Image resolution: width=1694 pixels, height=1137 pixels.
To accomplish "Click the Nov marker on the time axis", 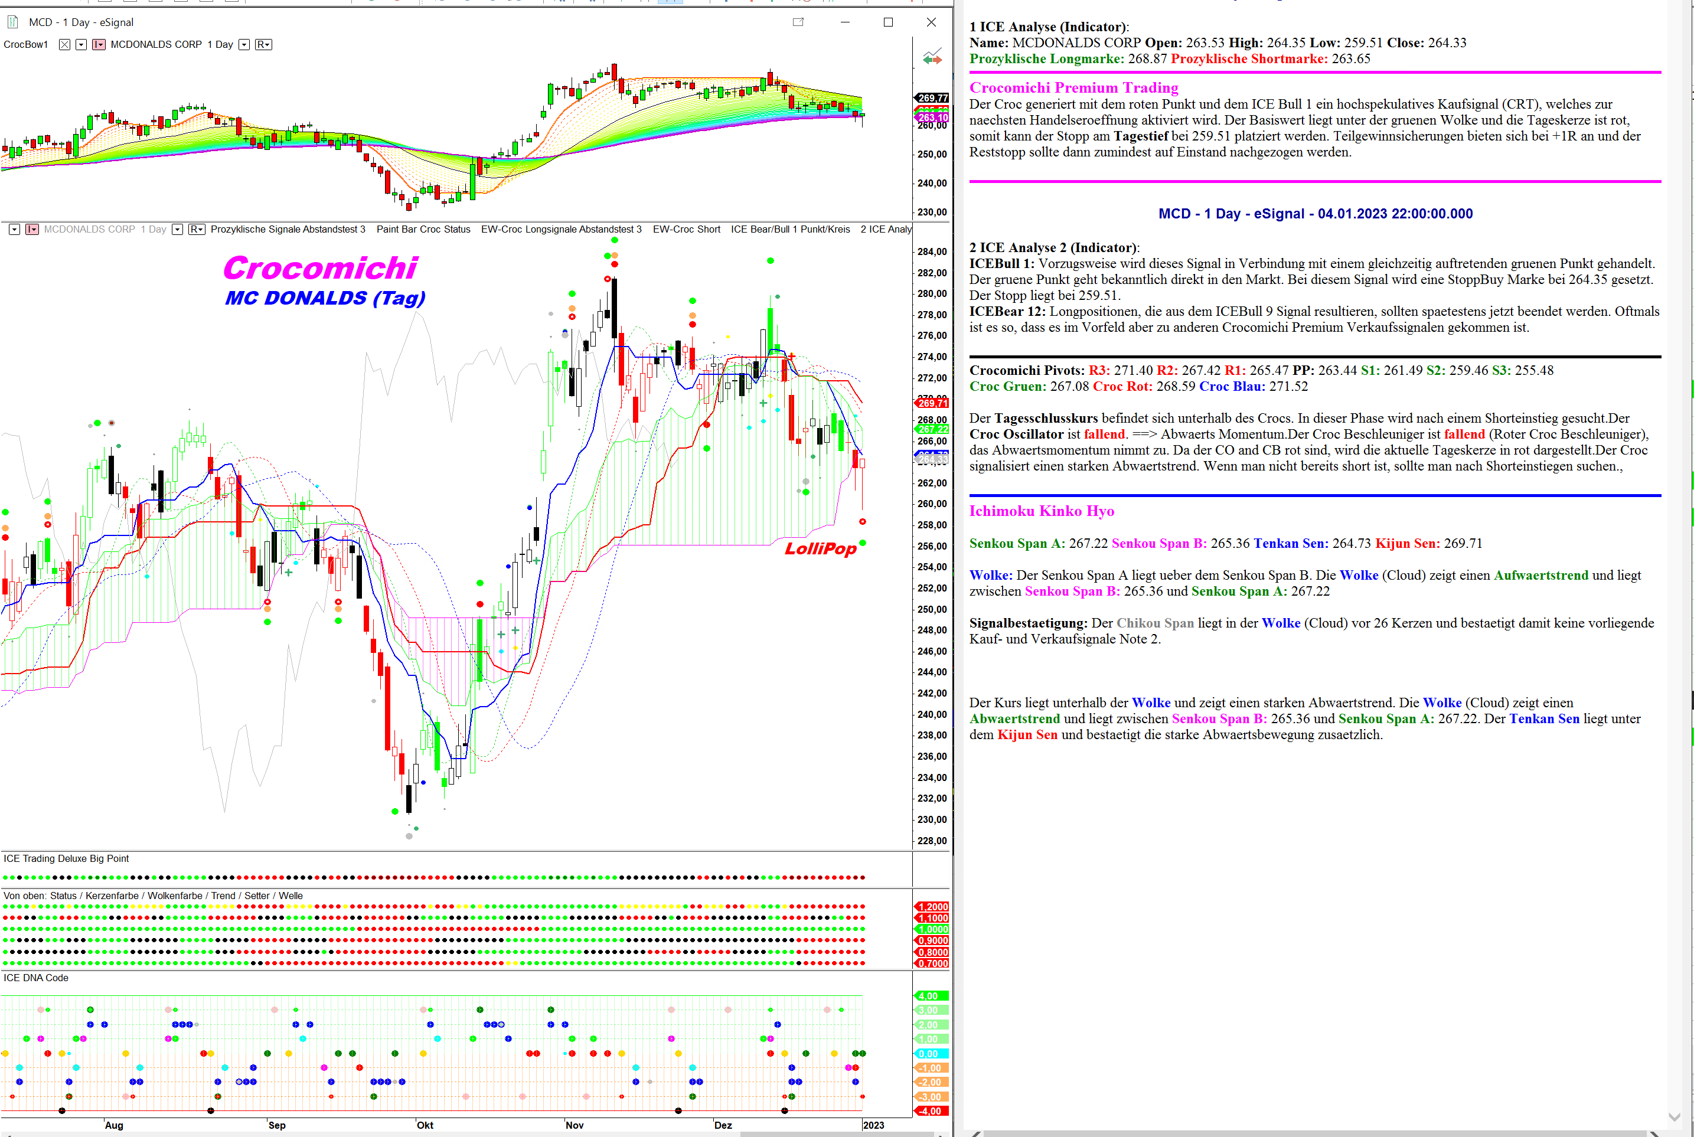I will [x=575, y=1125].
